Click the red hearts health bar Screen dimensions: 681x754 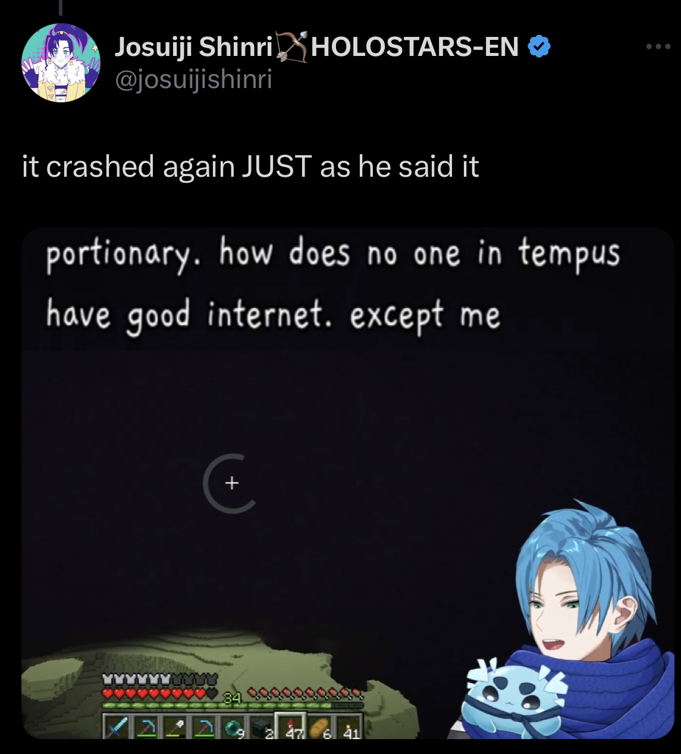coord(159,694)
